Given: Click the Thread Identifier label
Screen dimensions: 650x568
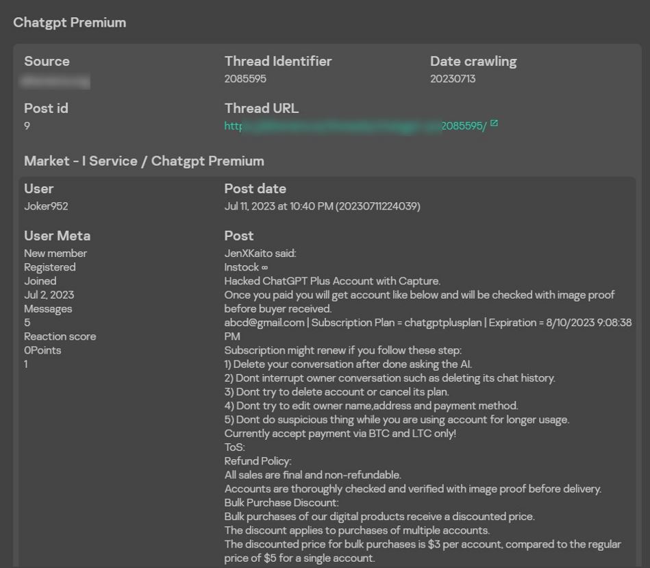Looking at the screenshot, I should pos(278,61).
